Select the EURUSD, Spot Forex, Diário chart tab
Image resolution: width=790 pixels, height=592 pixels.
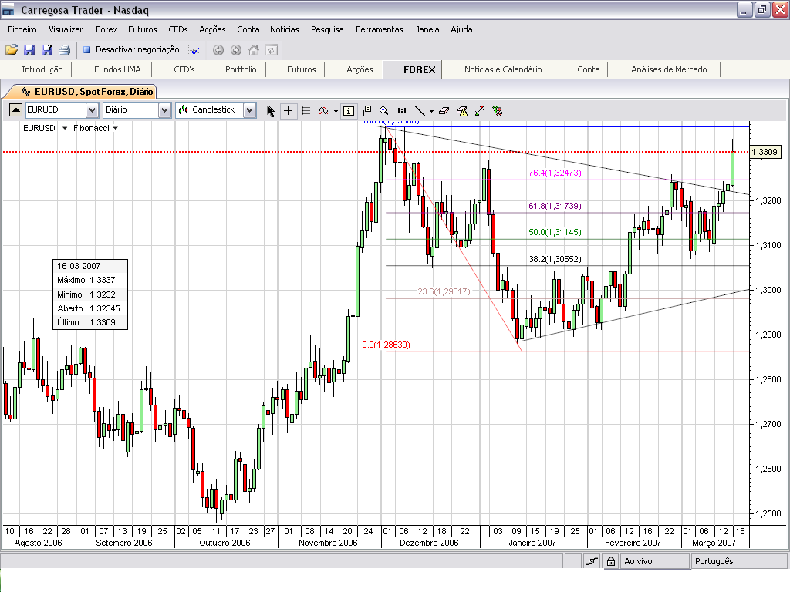point(86,92)
